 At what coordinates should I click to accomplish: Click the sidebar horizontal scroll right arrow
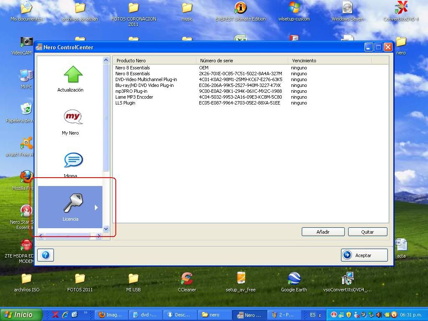(x=99, y=237)
